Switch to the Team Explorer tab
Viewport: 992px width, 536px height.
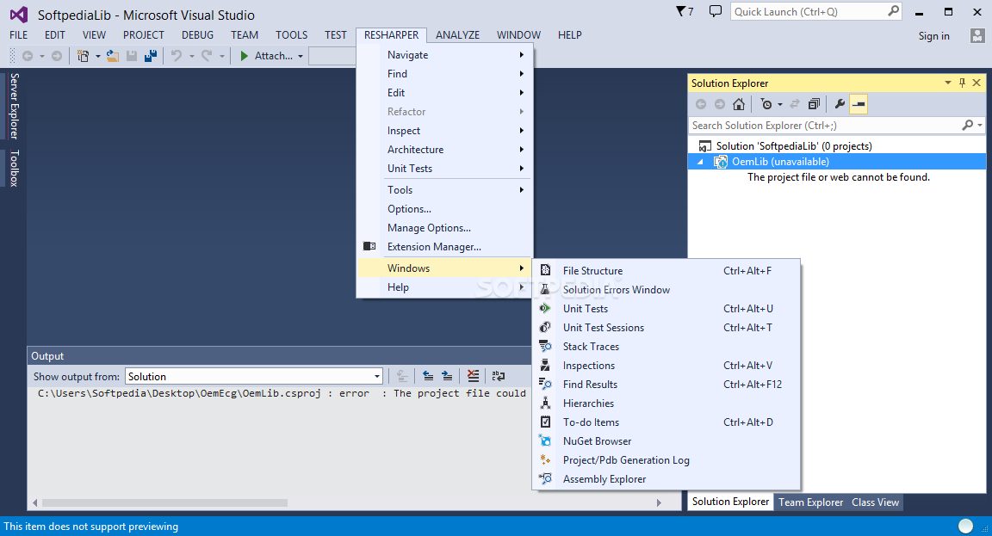[x=810, y=502]
